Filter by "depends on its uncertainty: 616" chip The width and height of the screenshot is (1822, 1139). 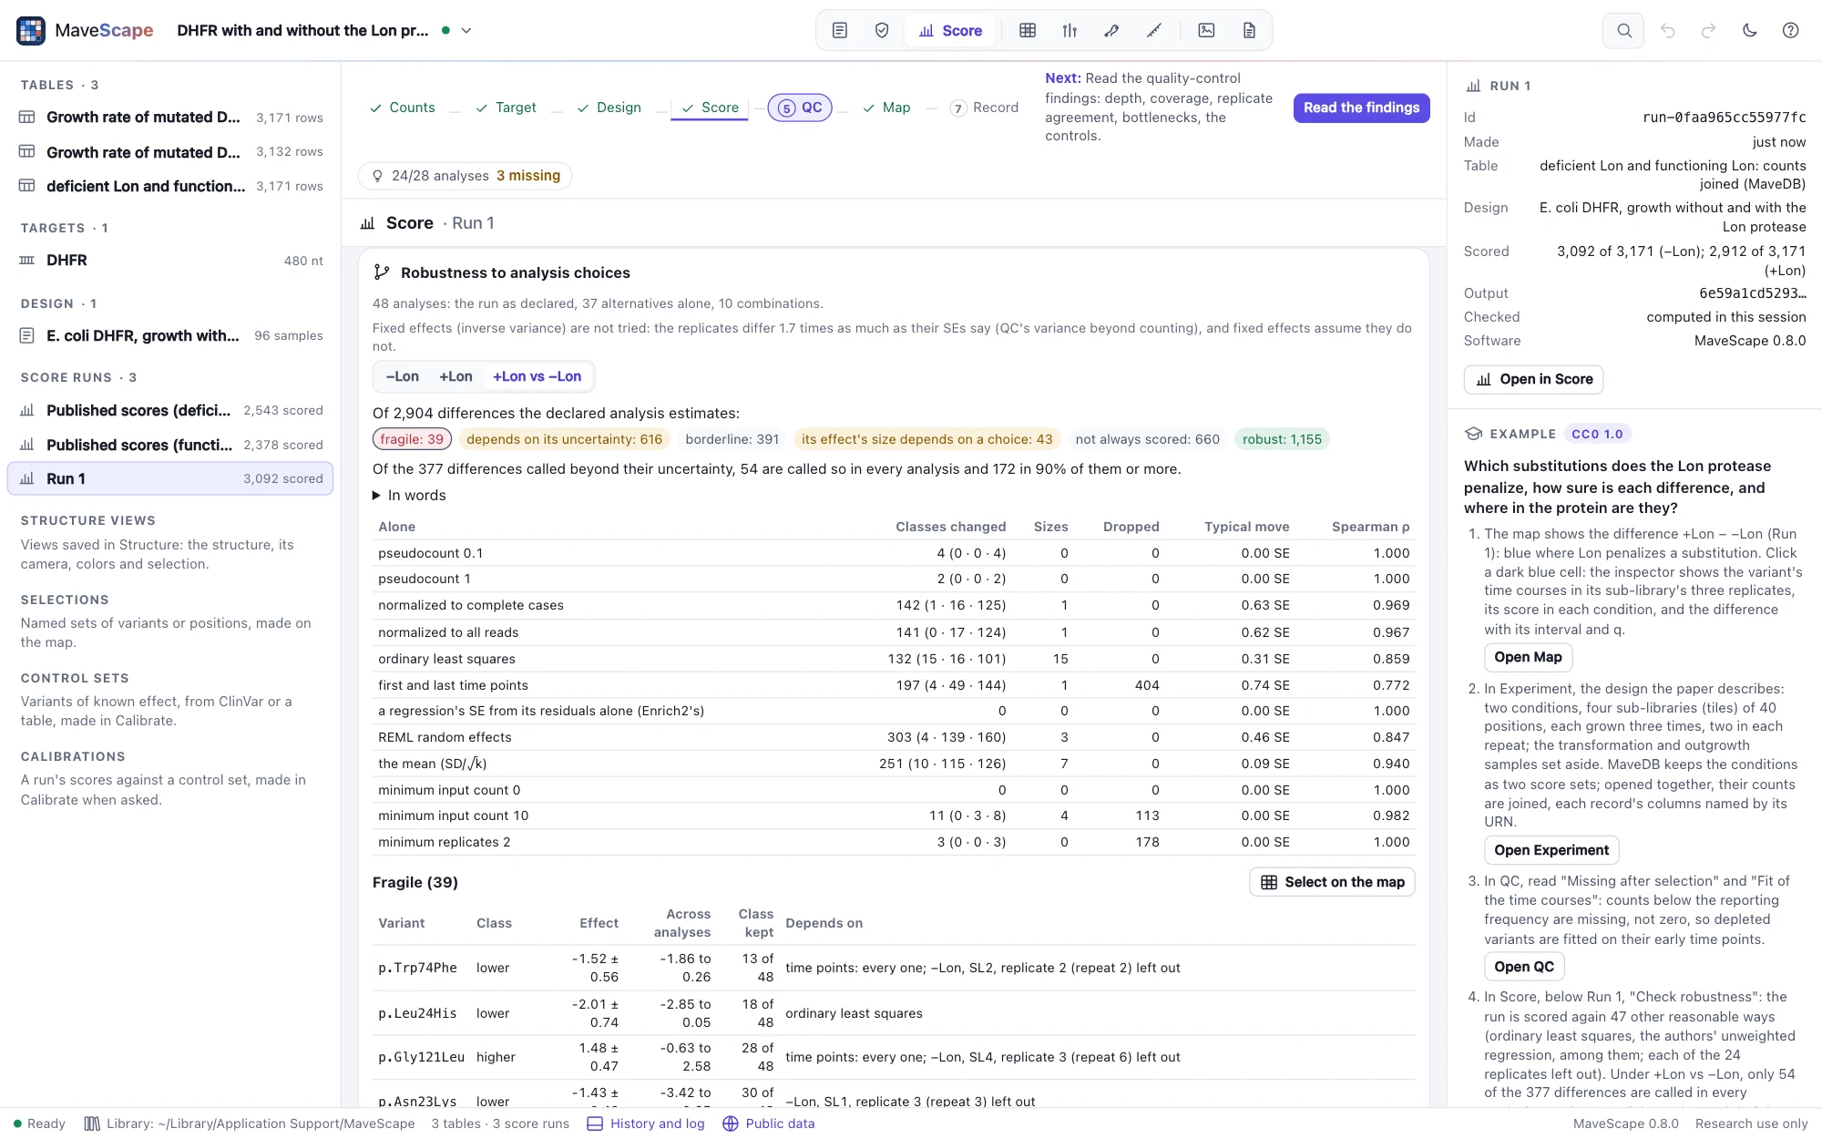pos(565,439)
